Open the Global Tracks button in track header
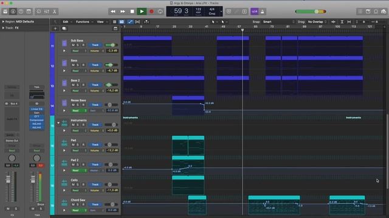 tap(115, 28)
